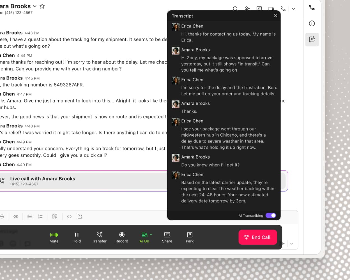Select the 'Do you know when I'll get it?' line
Viewport: 350px width, 280px height.
(x=210, y=165)
